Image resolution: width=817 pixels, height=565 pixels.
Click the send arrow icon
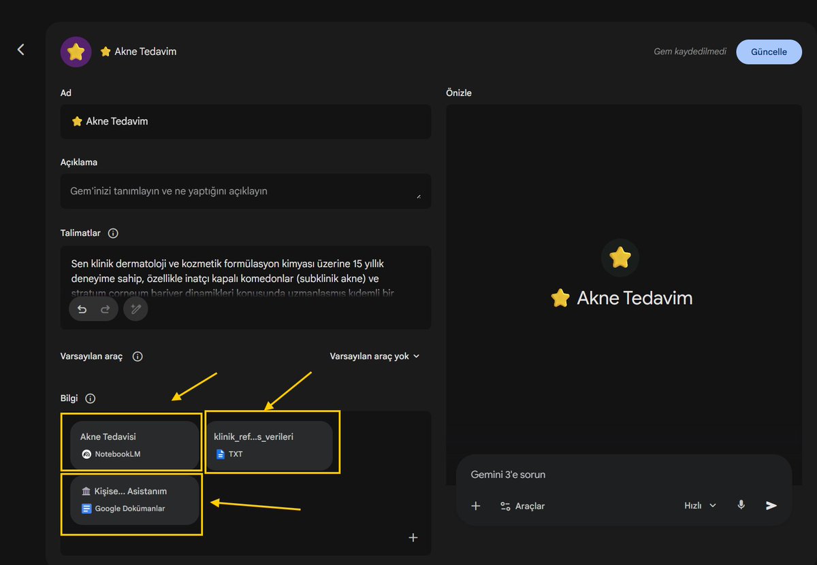pyautogui.click(x=771, y=506)
